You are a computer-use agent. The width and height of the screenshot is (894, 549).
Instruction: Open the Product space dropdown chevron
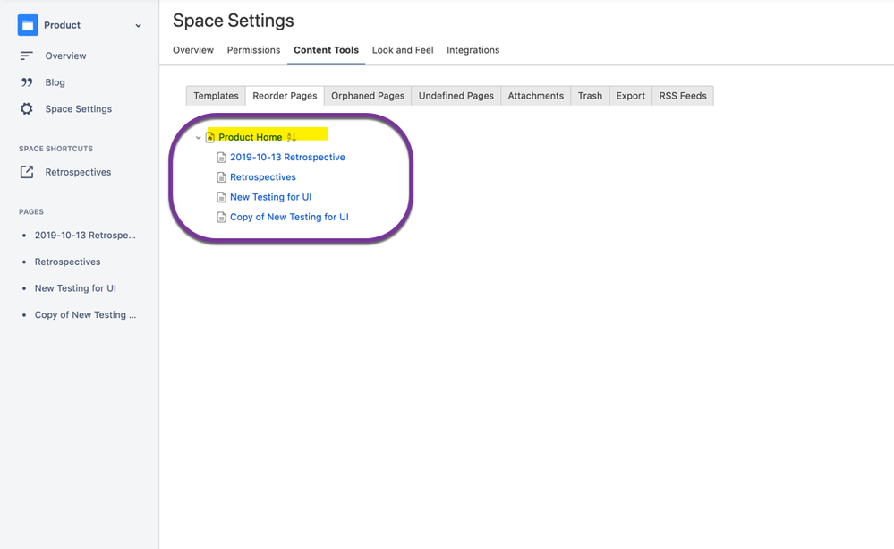138,26
